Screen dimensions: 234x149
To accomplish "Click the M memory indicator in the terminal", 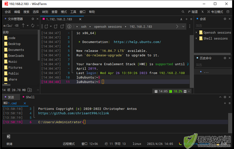I will pos(185,91).
